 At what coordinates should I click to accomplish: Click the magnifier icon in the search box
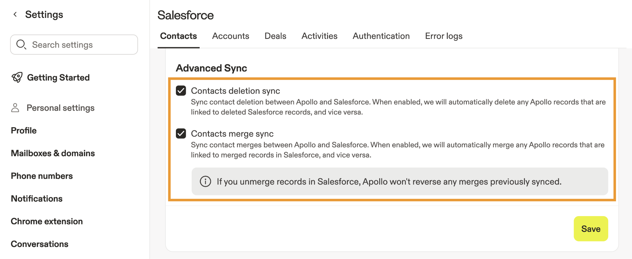point(21,44)
